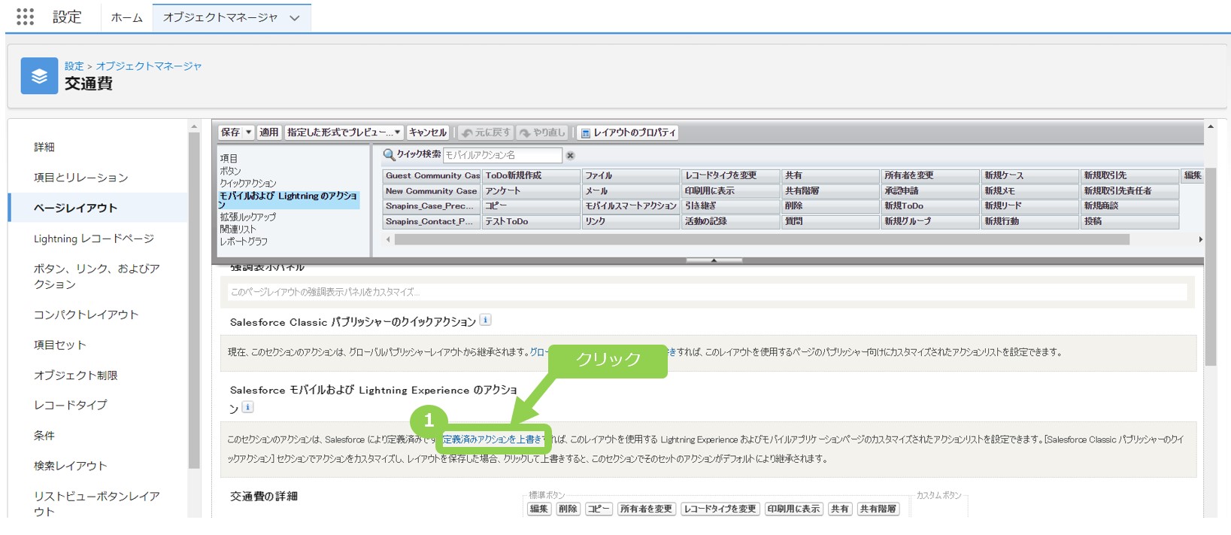Screen dimensions: 1231x535
Task: Expand the オブジェクトマネージャ tab chevron
Action: (295, 18)
